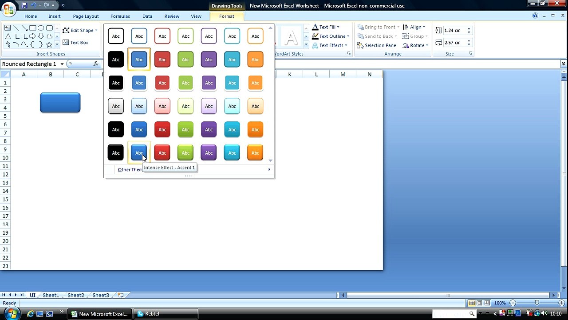Open Rotate dropdown
Image resolution: width=568 pixels, height=320 pixels.
coord(415,45)
